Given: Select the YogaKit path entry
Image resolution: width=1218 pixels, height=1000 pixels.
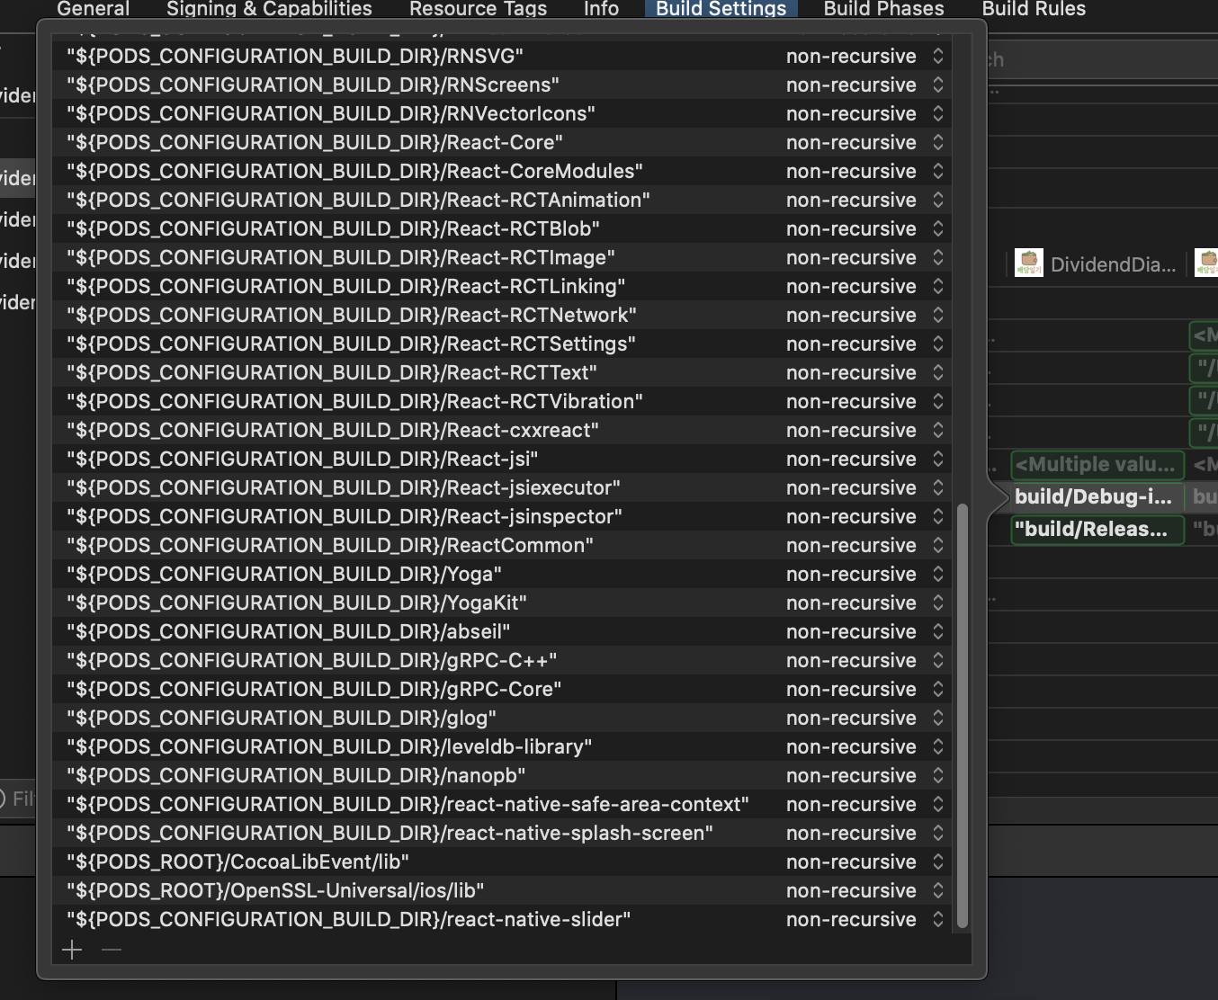Looking at the screenshot, I should [x=297, y=603].
